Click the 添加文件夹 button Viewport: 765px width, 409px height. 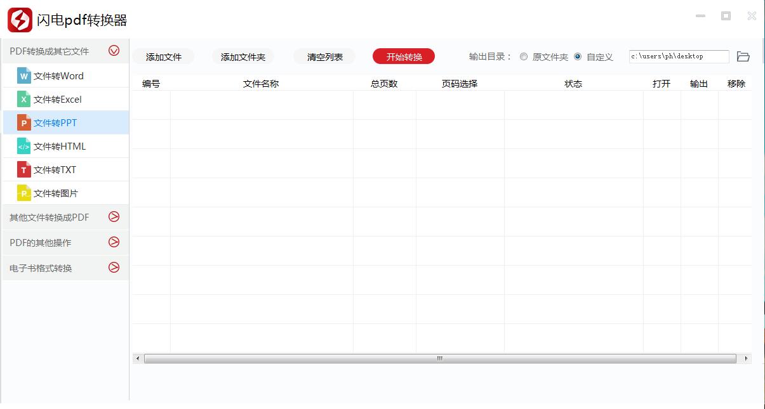click(x=243, y=56)
